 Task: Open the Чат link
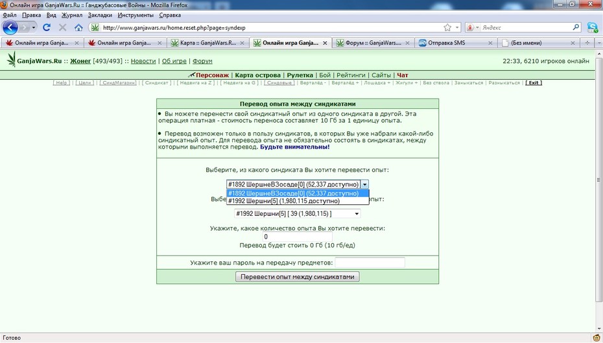point(402,75)
